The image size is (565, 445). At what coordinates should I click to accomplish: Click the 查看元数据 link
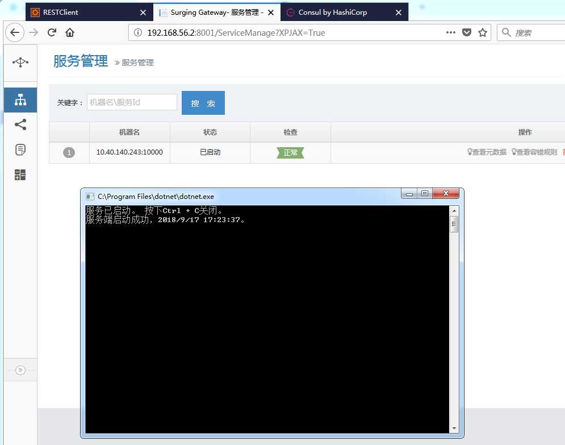coord(487,152)
